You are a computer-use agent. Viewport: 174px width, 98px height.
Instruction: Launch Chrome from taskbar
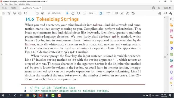(x=34, y=96)
